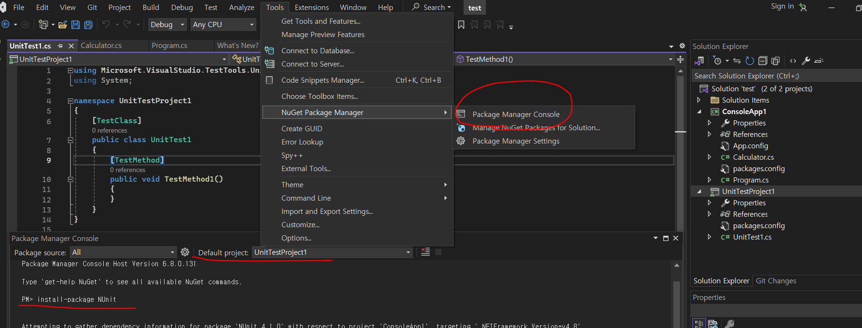
Task: Click Solution Explorer switch views icon
Action: pyautogui.click(x=699, y=61)
